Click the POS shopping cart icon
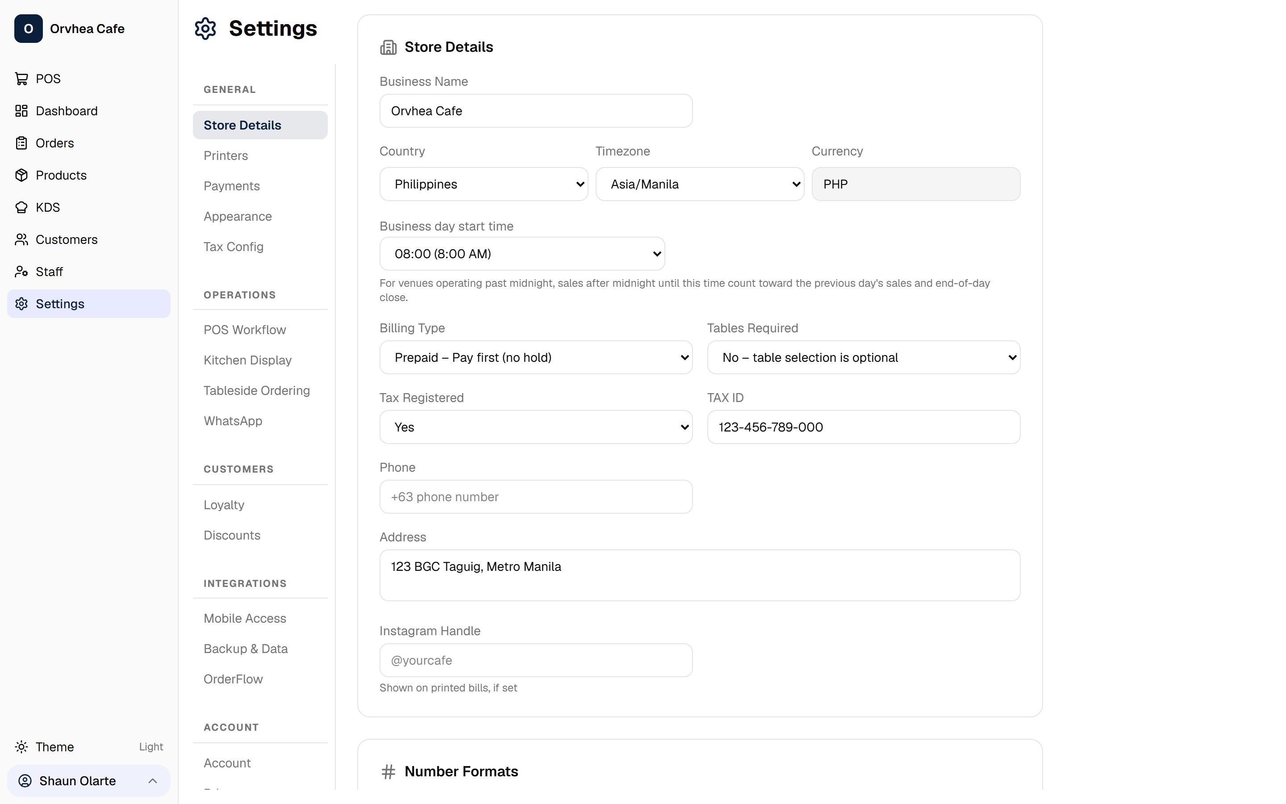The width and height of the screenshot is (1286, 804). [x=21, y=79]
